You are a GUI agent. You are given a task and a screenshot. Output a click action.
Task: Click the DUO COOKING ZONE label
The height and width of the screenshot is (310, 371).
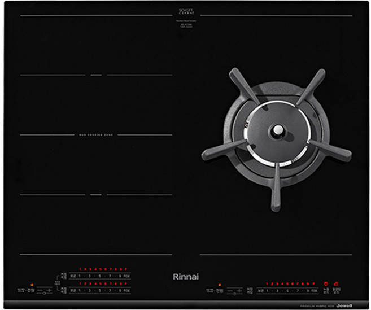click(96, 135)
